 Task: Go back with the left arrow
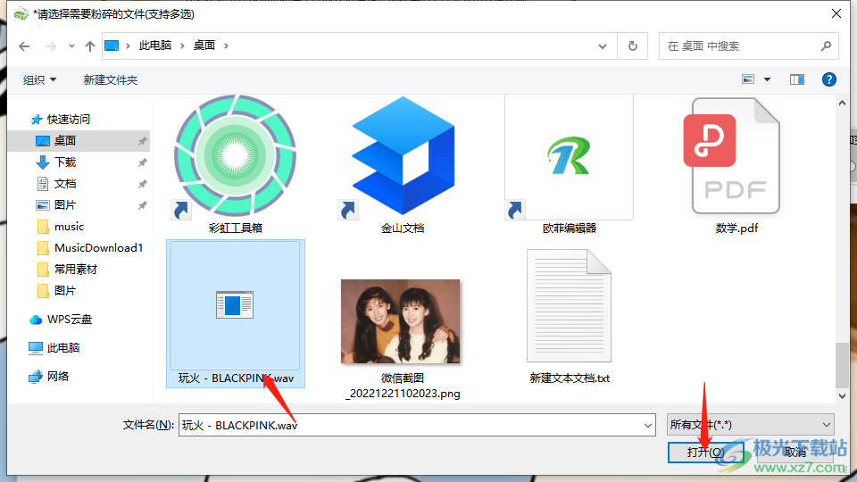pyautogui.click(x=24, y=46)
